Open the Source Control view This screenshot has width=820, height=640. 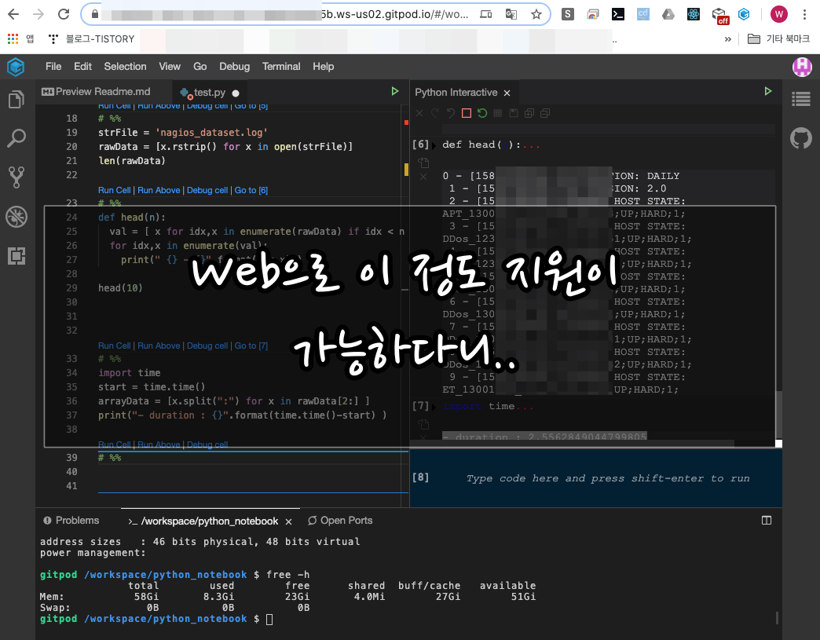coord(16,177)
